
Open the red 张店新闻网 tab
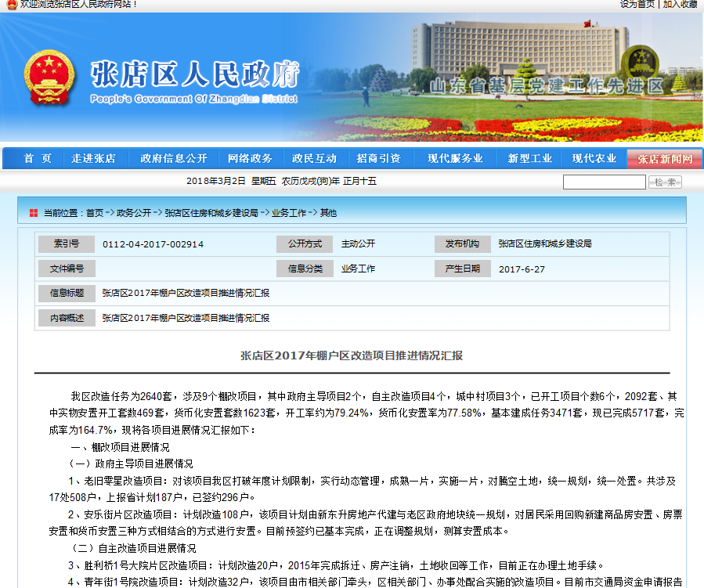coord(665,159)
